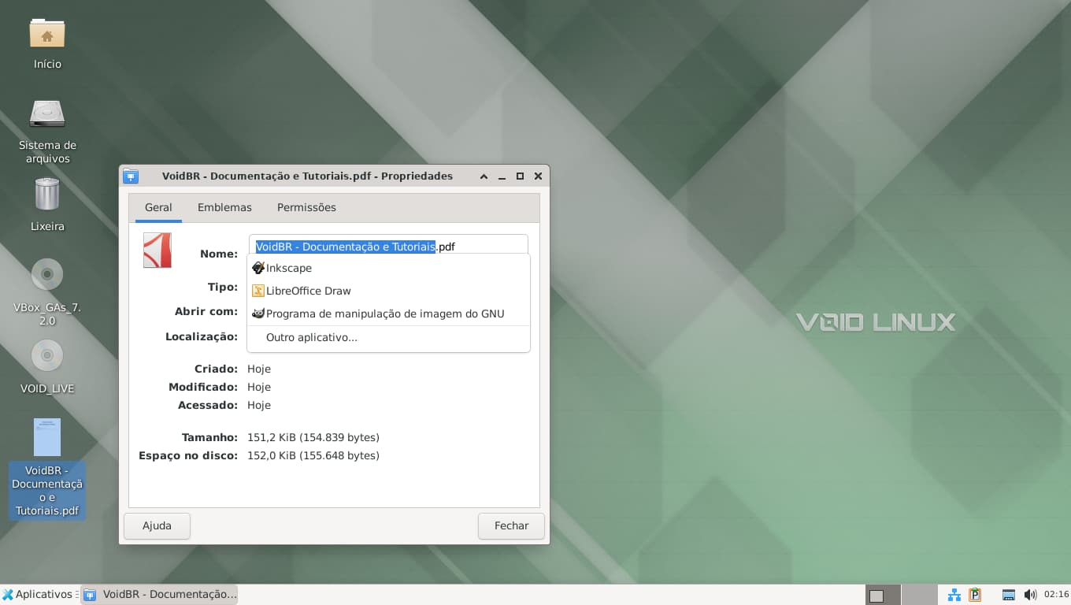Click the clipboard manager tray icon
The image size is (1071, 605).
point(975,595)
